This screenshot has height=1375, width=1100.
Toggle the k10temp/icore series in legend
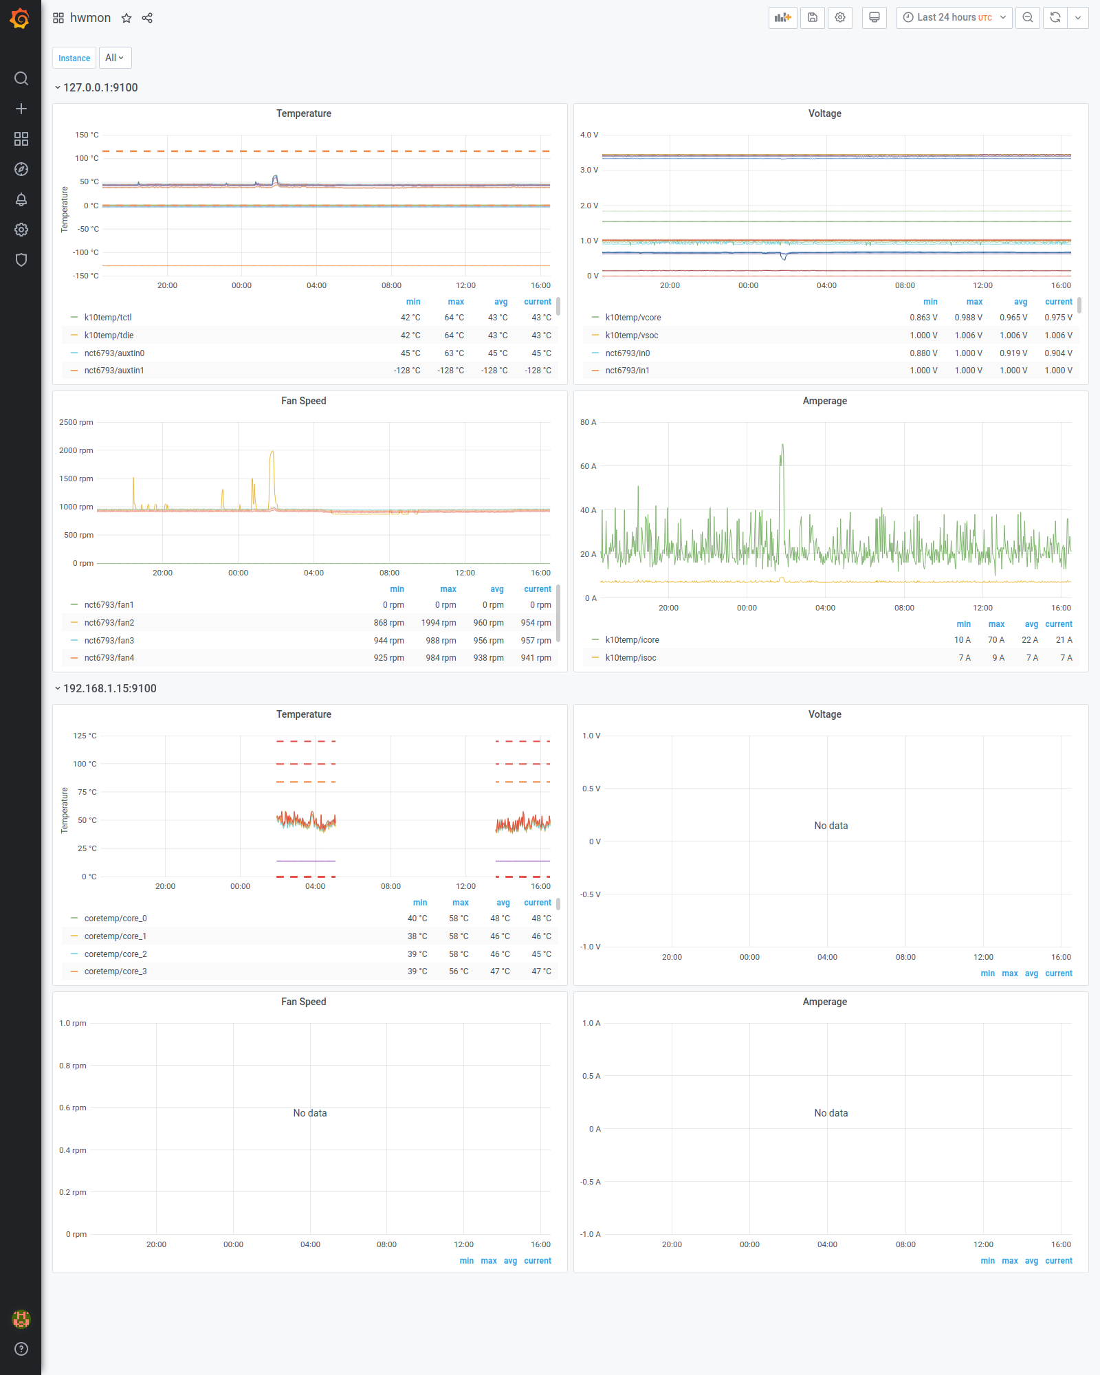632,640
